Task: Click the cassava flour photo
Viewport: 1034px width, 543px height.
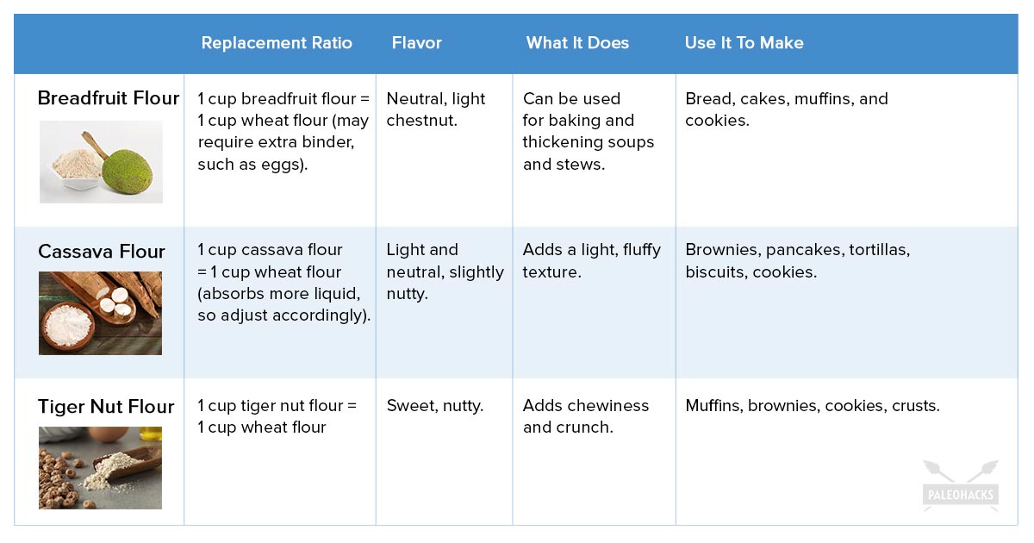Action: tap(100, 313)
